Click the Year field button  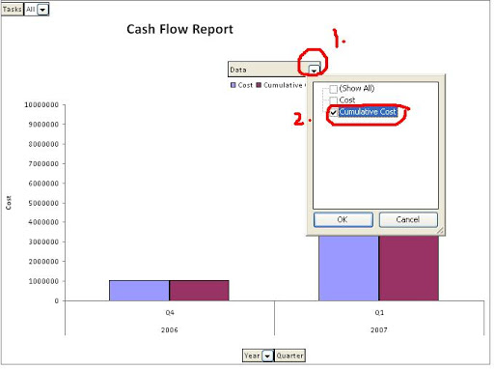click(253, 355)
